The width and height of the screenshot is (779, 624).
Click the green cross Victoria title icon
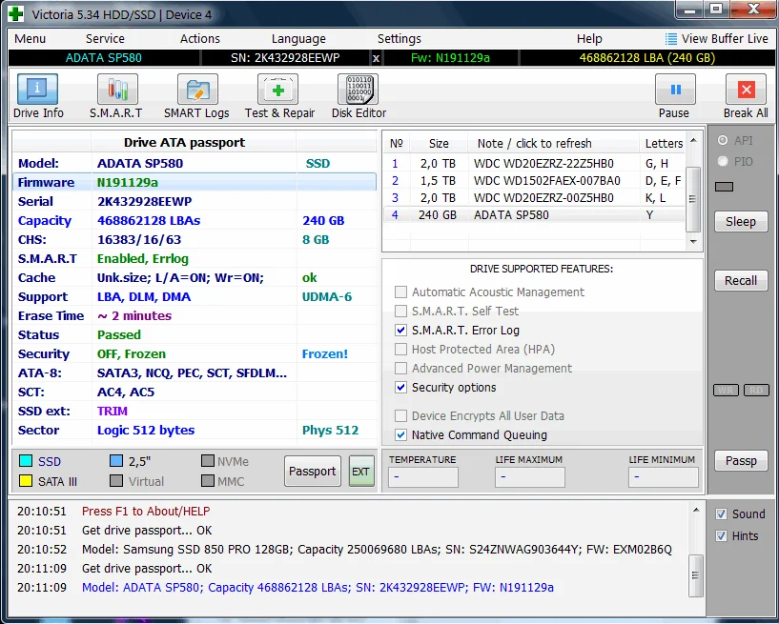click(16, 14)
